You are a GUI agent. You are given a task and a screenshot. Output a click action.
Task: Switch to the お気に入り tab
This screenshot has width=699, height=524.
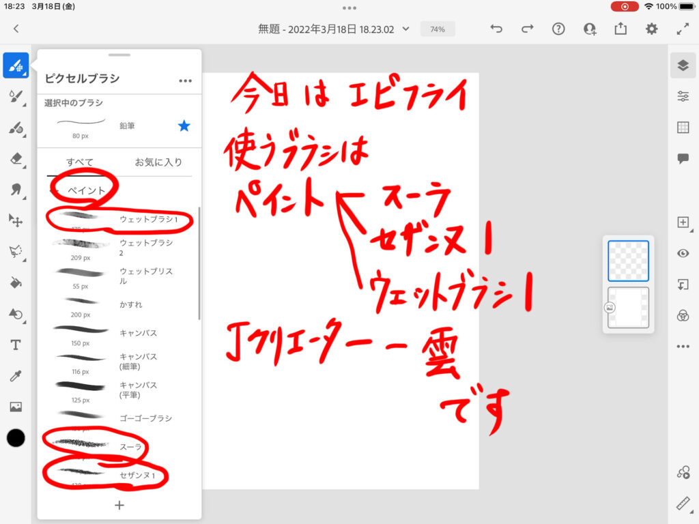(158, 162)
